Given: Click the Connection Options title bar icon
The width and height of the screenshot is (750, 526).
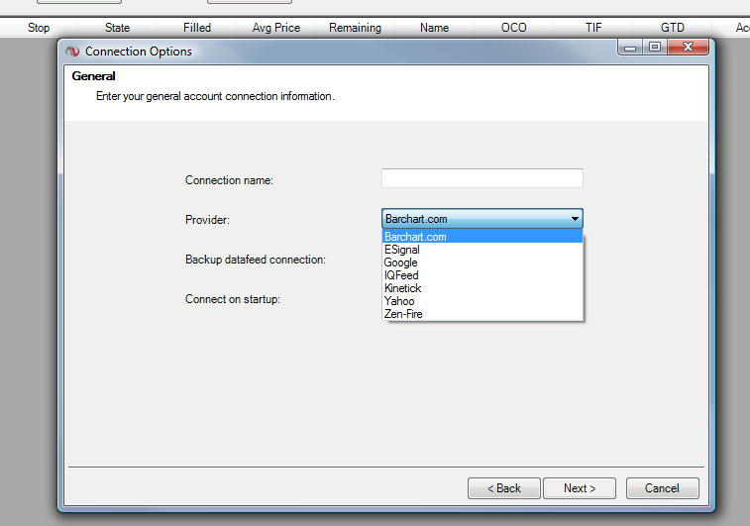Looking at the screenshot, I should click(x=72, y=52).
